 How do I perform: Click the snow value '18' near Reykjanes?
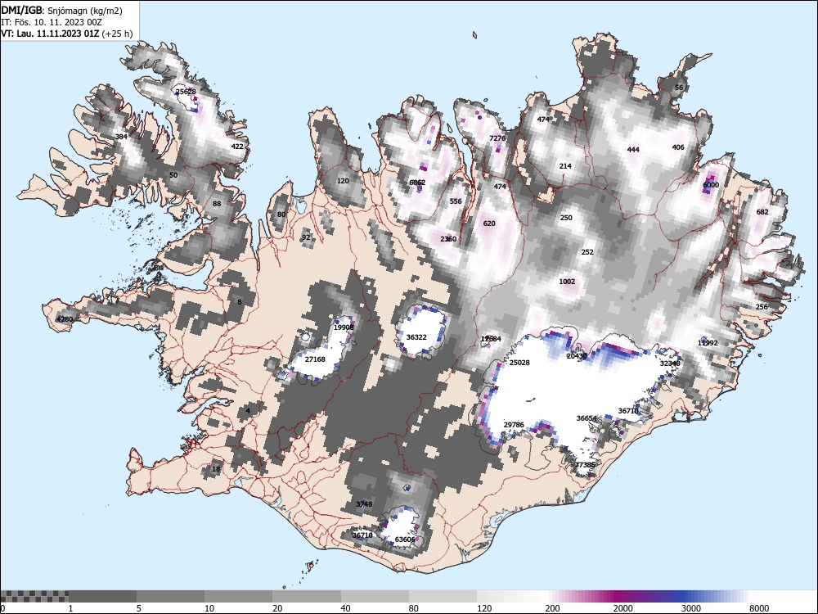pos(216,469)
